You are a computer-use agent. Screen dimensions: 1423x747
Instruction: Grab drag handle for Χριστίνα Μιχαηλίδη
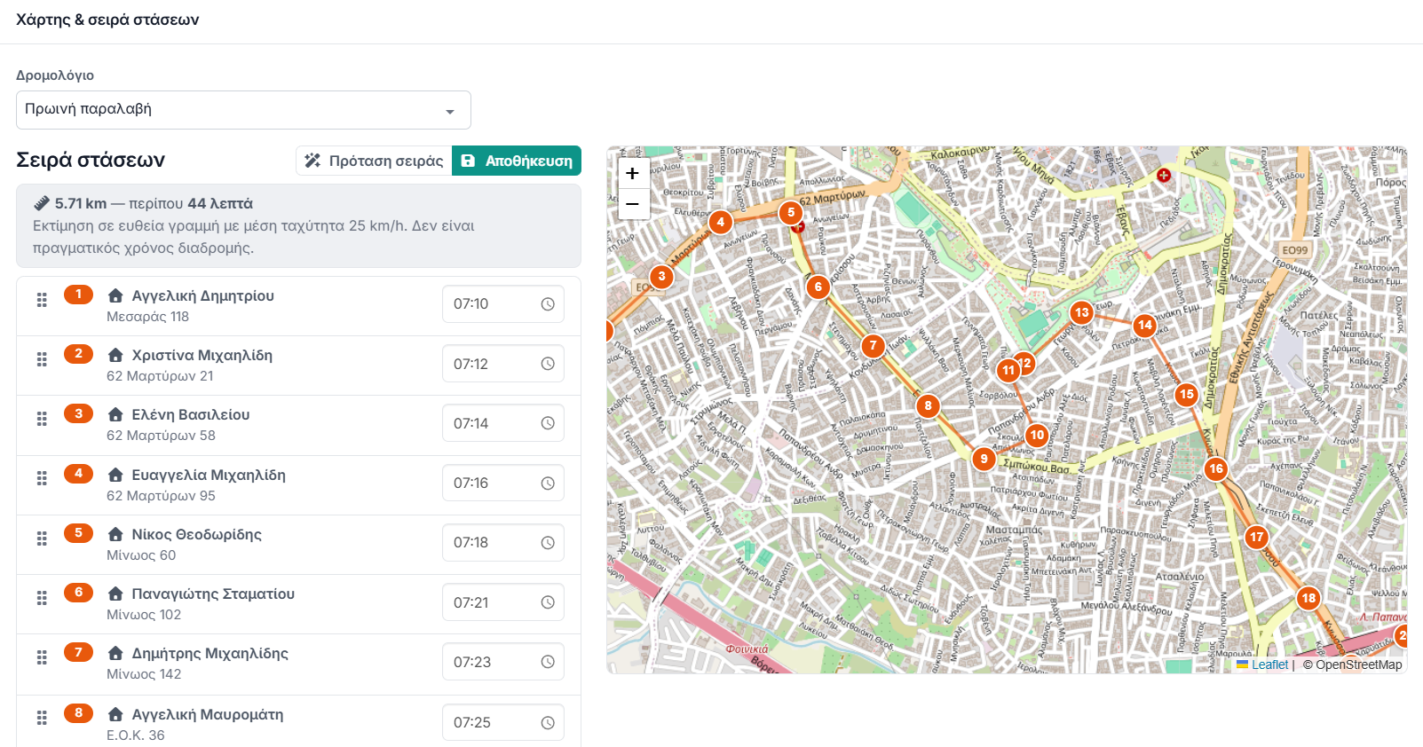click(x=42, y=359)
